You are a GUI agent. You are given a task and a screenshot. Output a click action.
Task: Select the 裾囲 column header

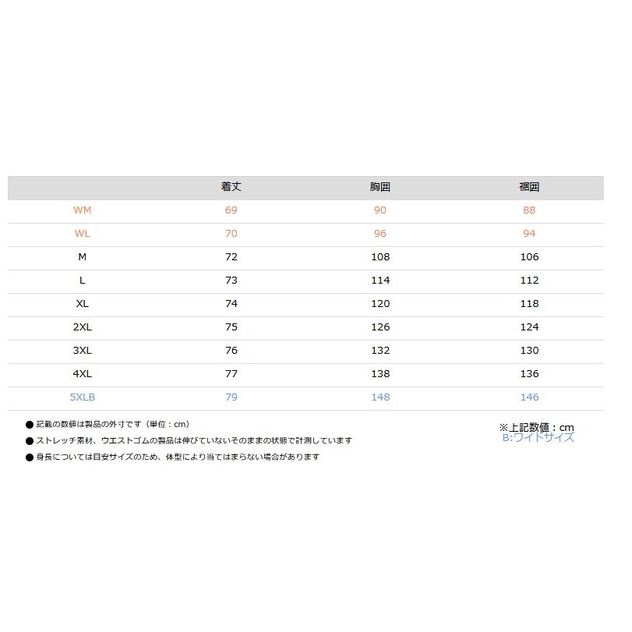click(x=529, y=186)
